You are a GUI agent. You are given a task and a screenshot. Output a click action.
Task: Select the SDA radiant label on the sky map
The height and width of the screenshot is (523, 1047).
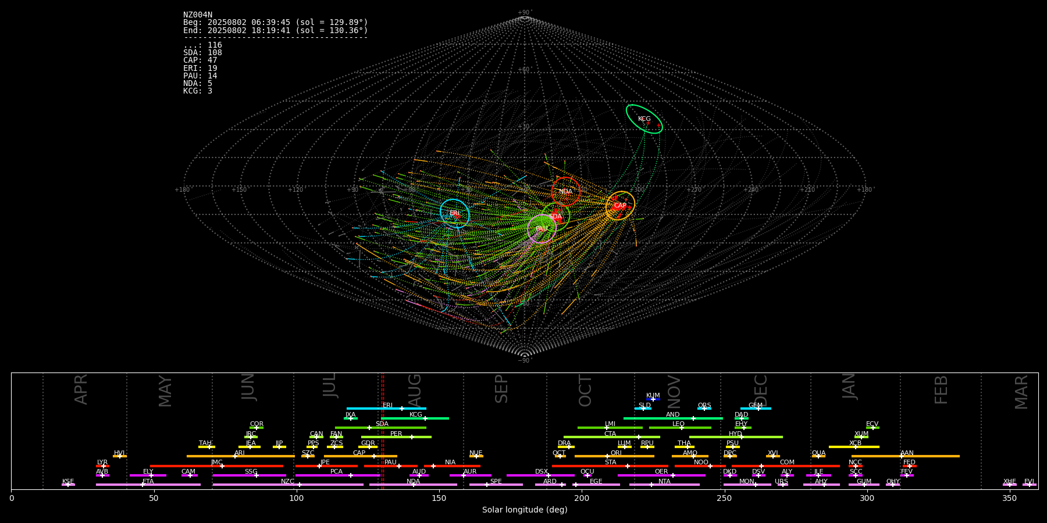click(555, 217)
